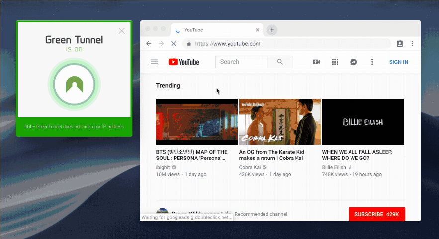The width and height of the screenshot is (439, 239).
Task: Open 'WHEN WE ALL FALL ASLEEP' title
Action: (x=357, y=155)
